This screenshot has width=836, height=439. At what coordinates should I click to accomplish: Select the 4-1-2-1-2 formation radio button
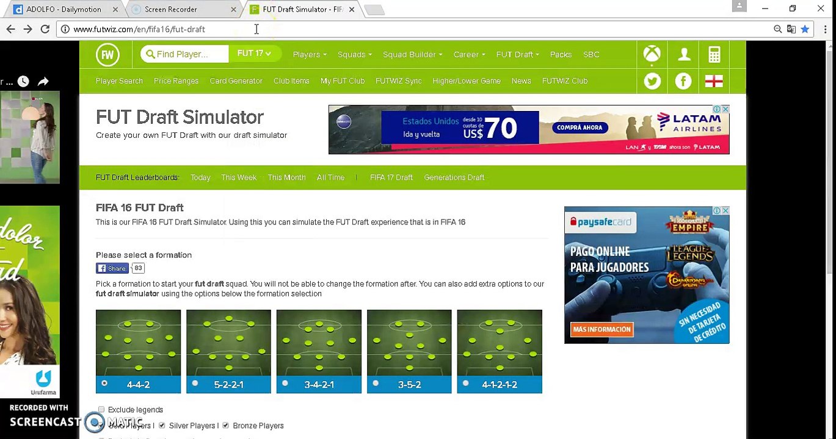click(466, 383)
